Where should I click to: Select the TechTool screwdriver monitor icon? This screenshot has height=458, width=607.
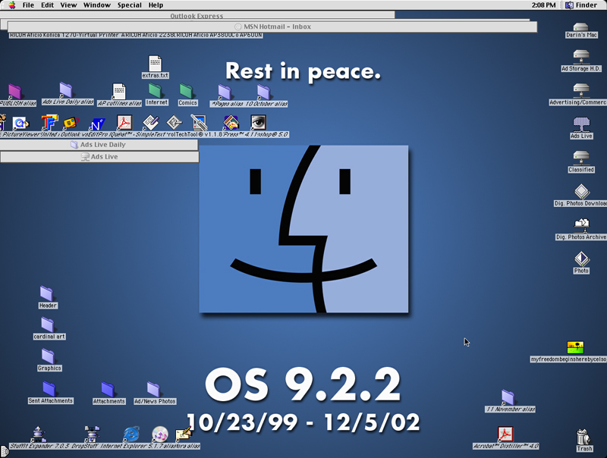200,122
